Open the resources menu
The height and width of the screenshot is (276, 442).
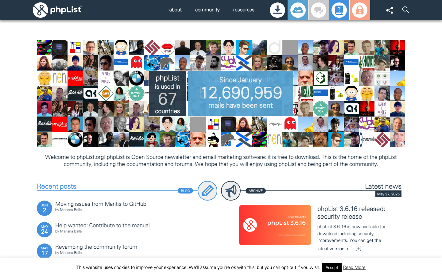[244, 10]
